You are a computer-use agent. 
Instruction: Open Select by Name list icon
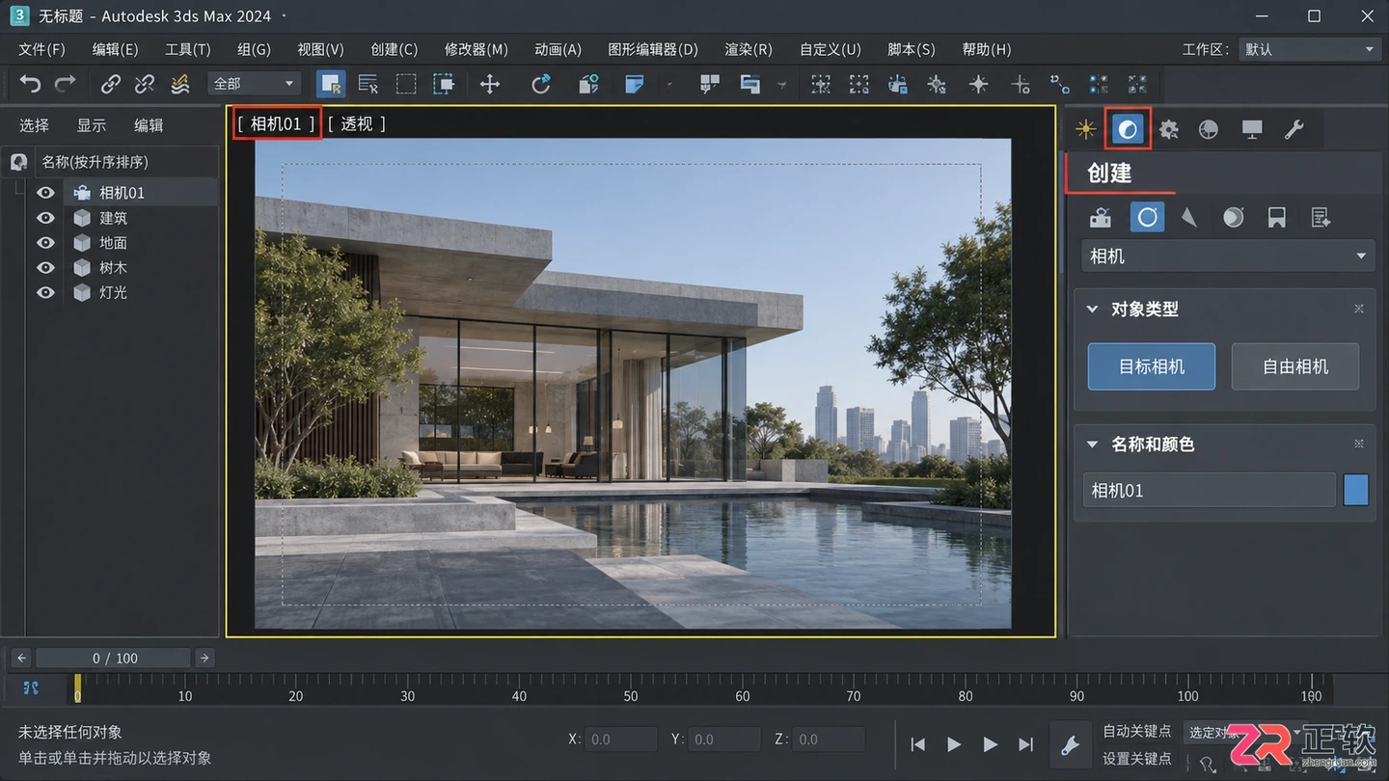pos(368,84)
